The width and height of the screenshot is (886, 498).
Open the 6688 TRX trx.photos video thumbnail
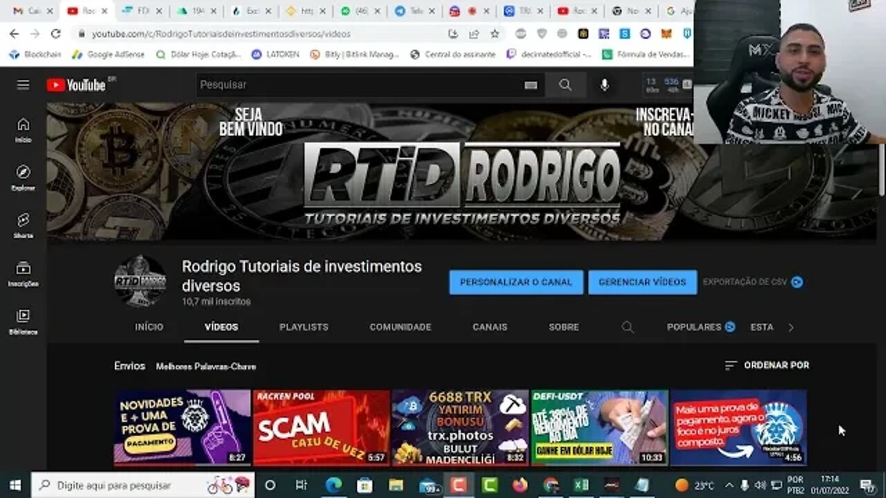[x=460, y=427]
